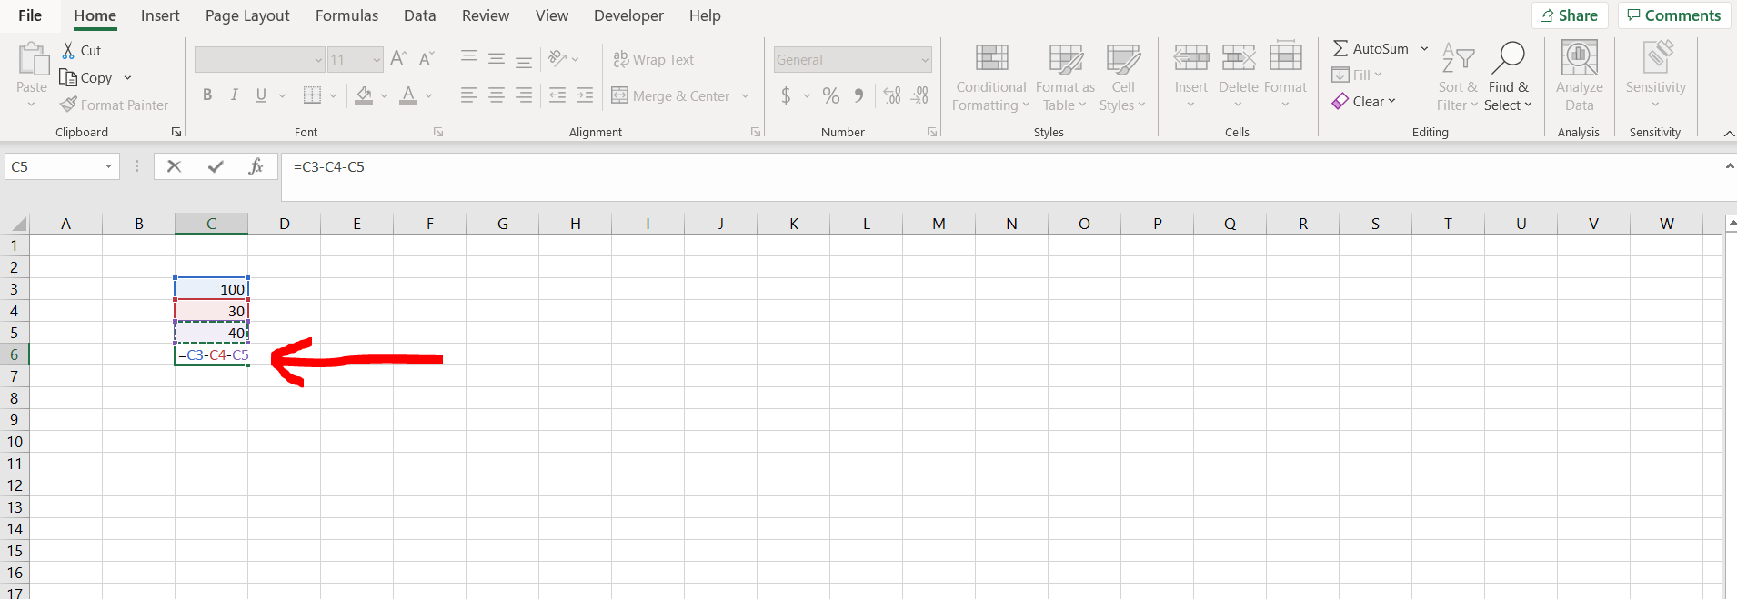Viewport: 1737px width, 599px height.
Task: Apply the Font Color letter A
Action: pyautogui.click(x=408, y=95)
